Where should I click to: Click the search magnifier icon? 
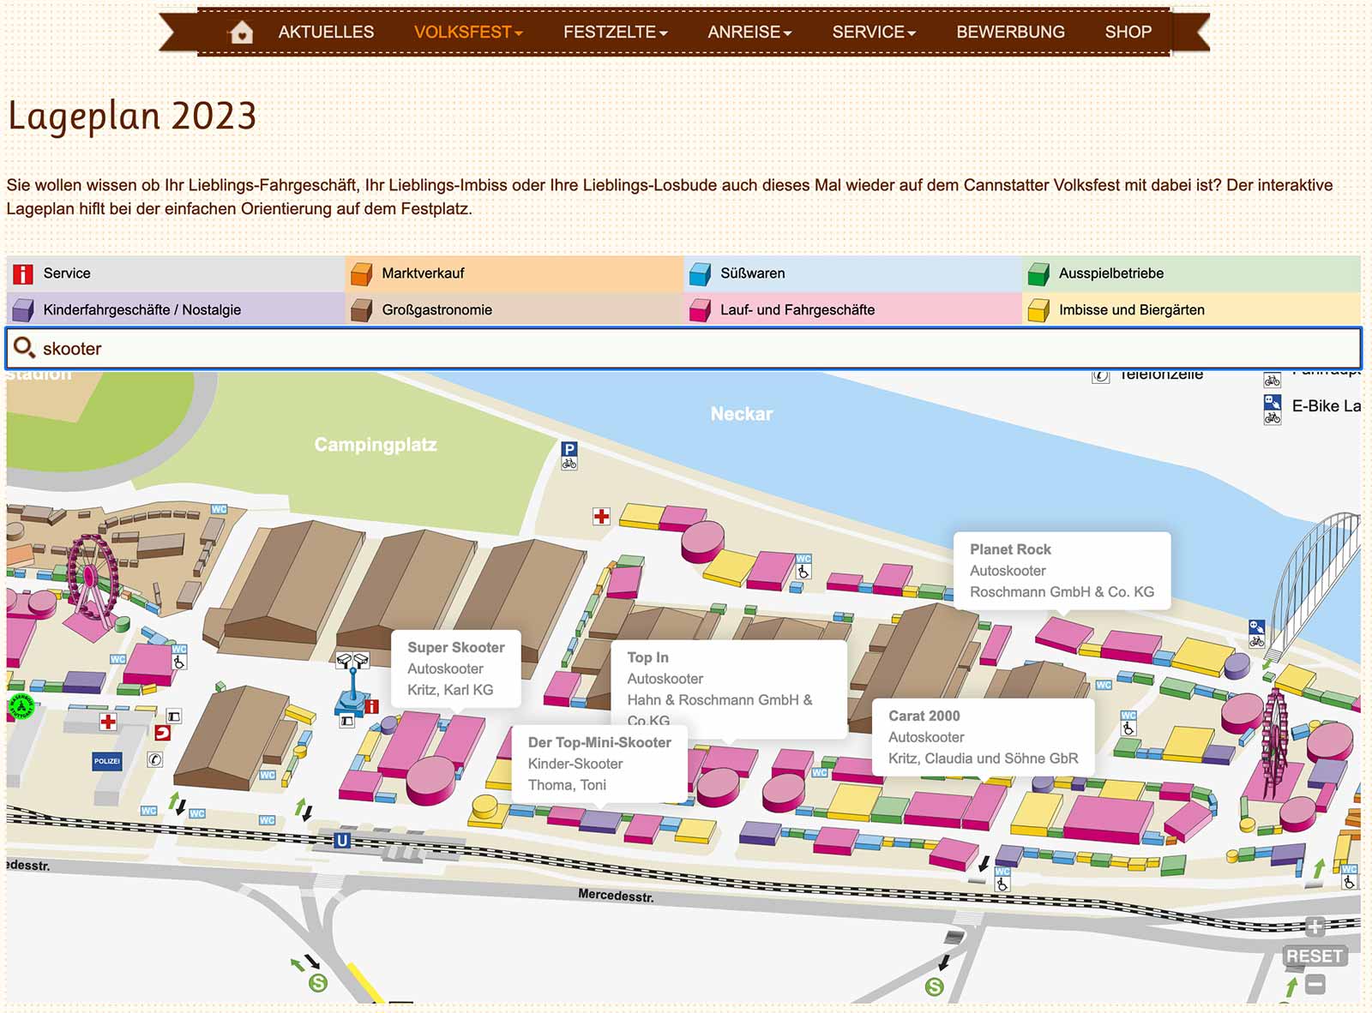click(x=24, y=348)
